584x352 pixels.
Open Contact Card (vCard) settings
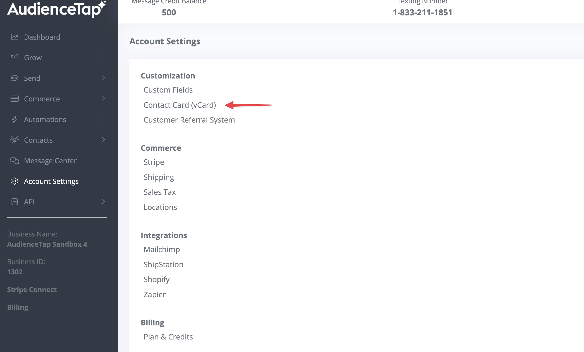tap(180, 105)
